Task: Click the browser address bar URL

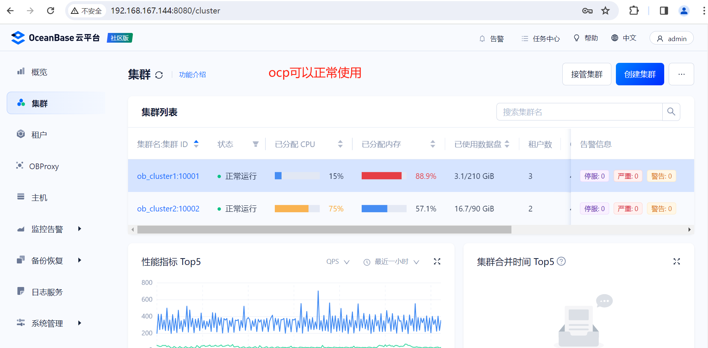Action: pyautogui.click(x=165, y=10)
